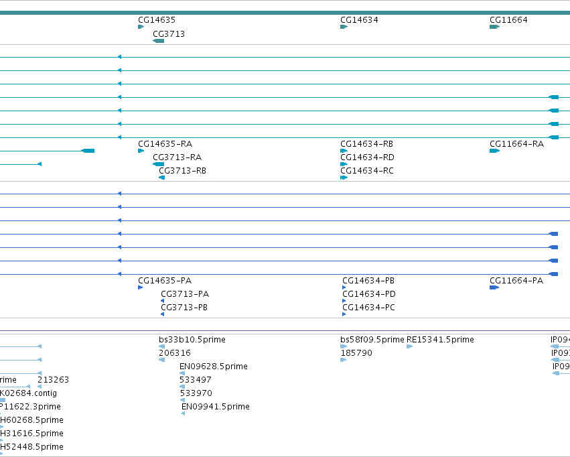Select the CG11664 gene label
Screen dimensions: 570x457
[508, 20]
